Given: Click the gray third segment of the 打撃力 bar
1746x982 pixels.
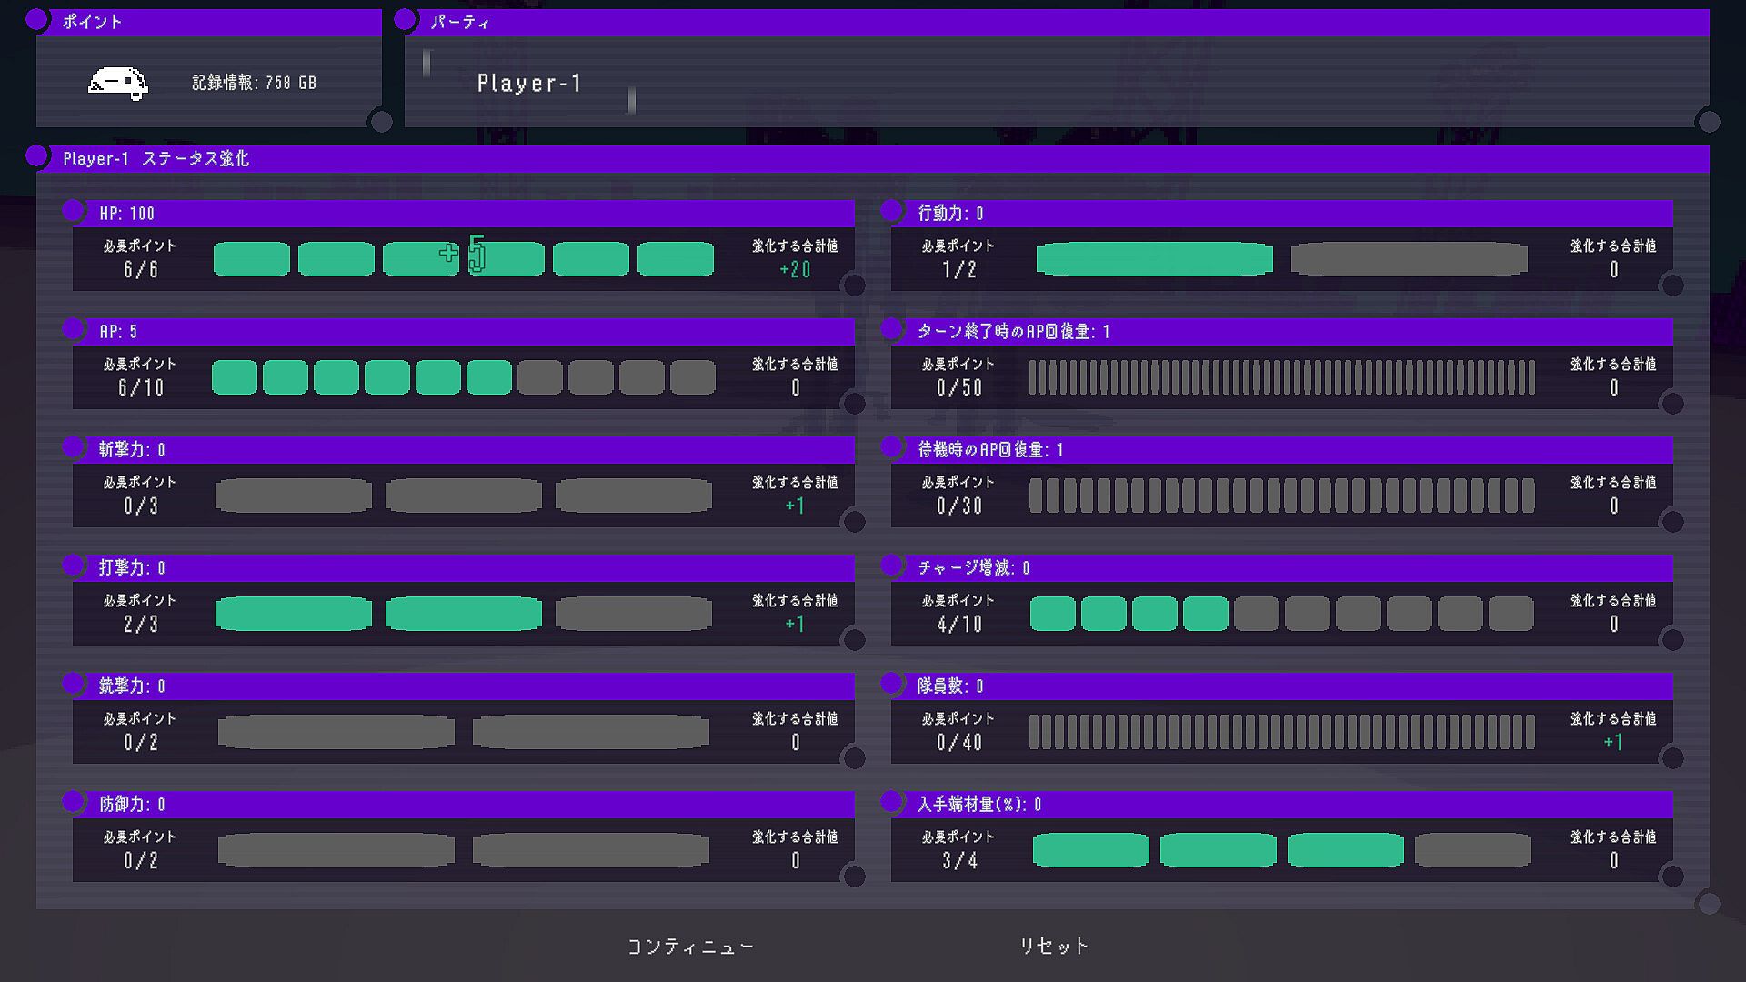Looking at the screenshot, I should tap(634, 614).
